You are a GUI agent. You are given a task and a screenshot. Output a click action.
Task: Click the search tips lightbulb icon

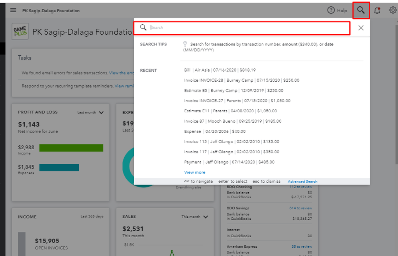click(x=185, y=44)
